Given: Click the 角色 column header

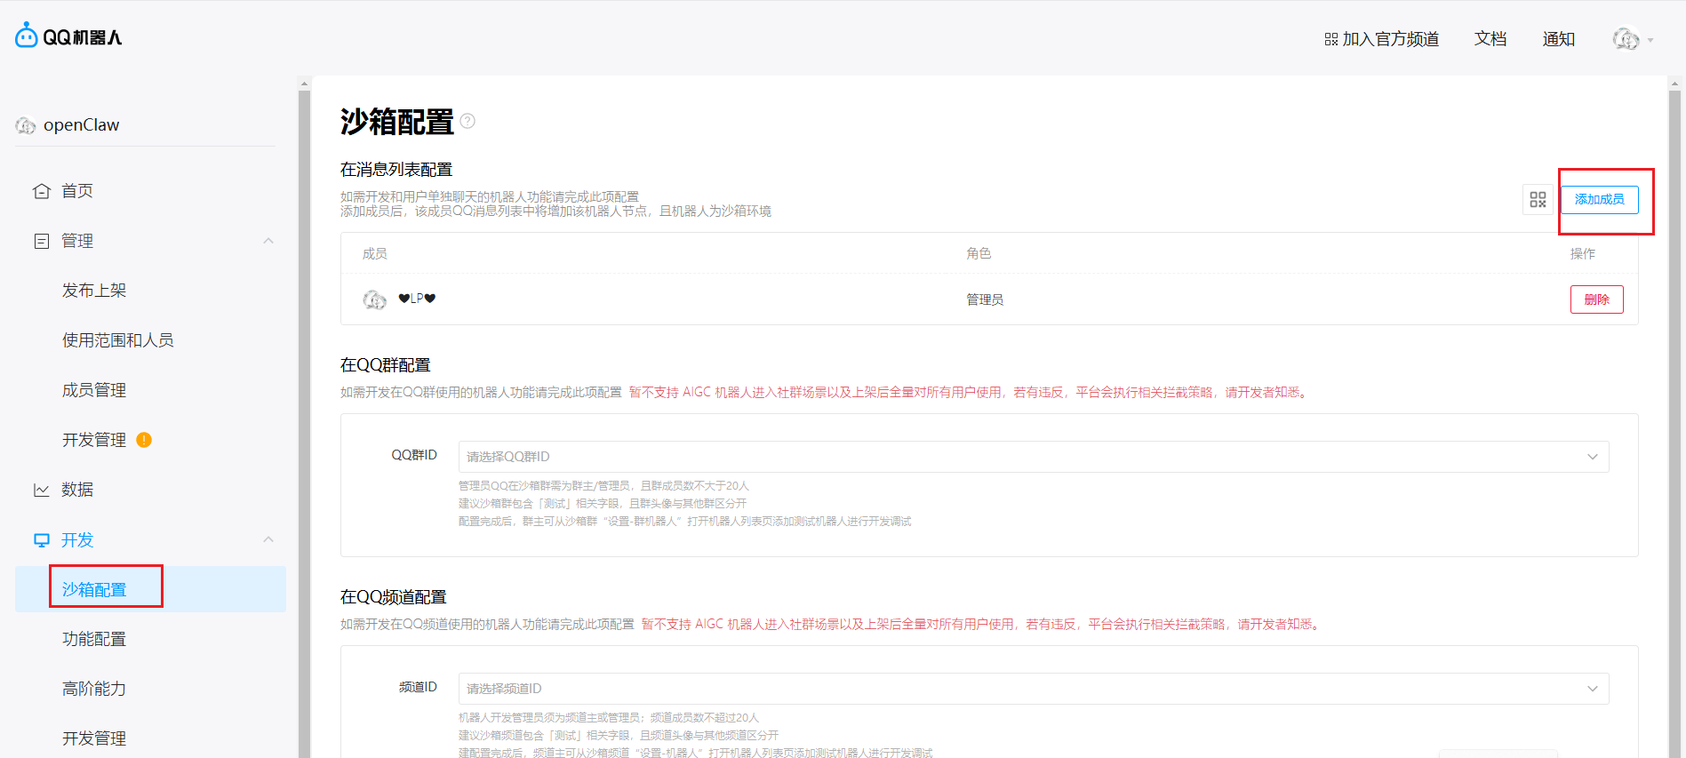Looking at the screenshot, I should [979, 253].
